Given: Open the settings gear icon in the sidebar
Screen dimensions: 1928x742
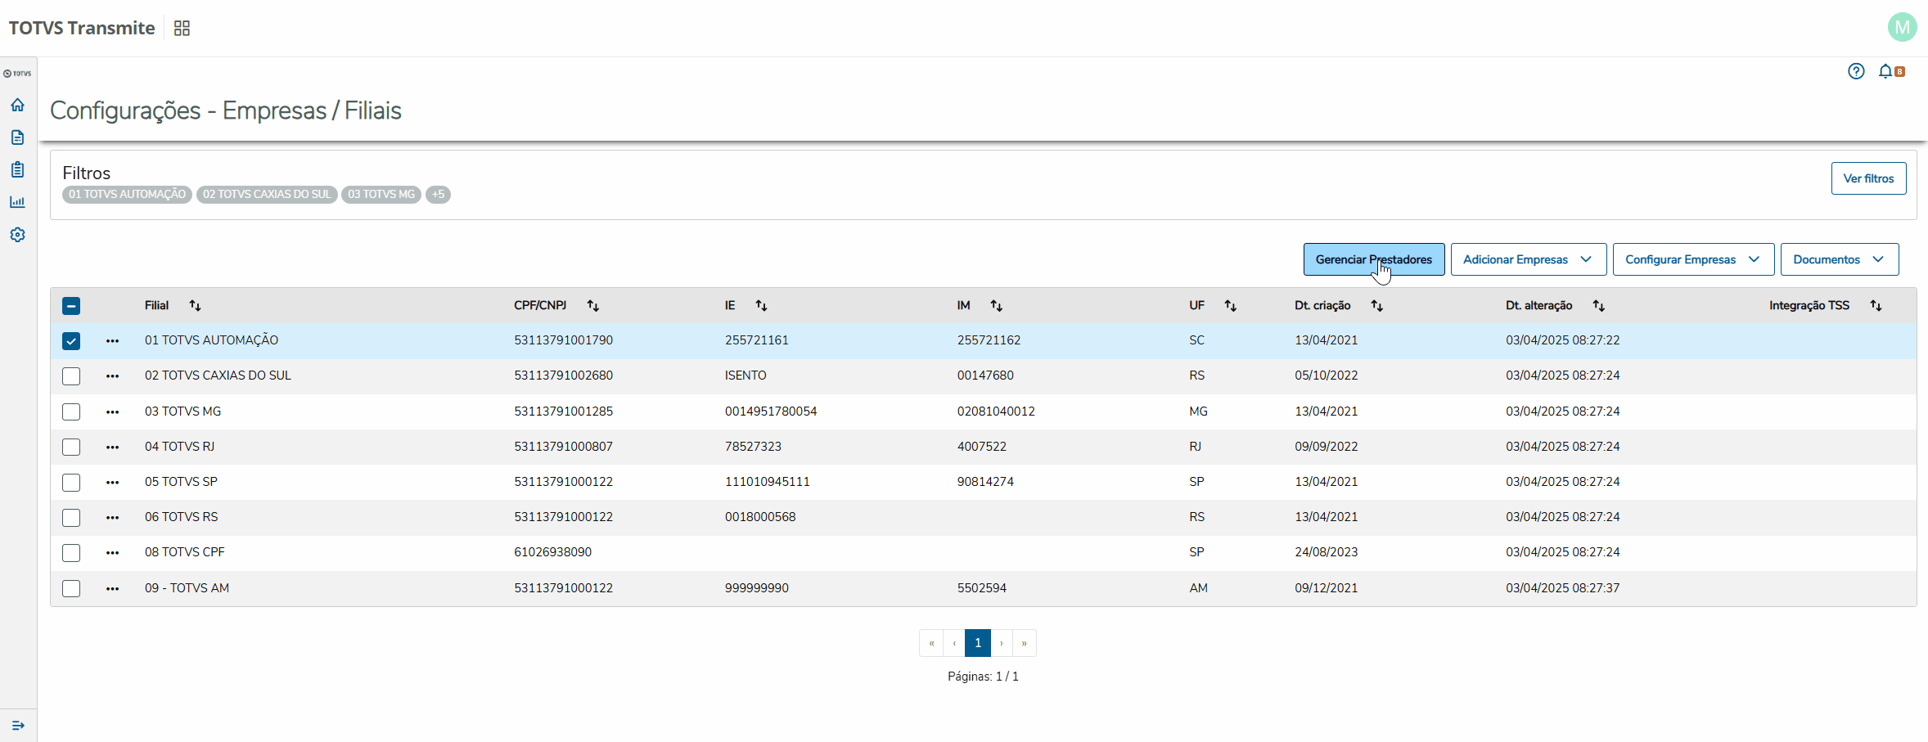Looking at the screenshot, I should (x=17, y=235).
